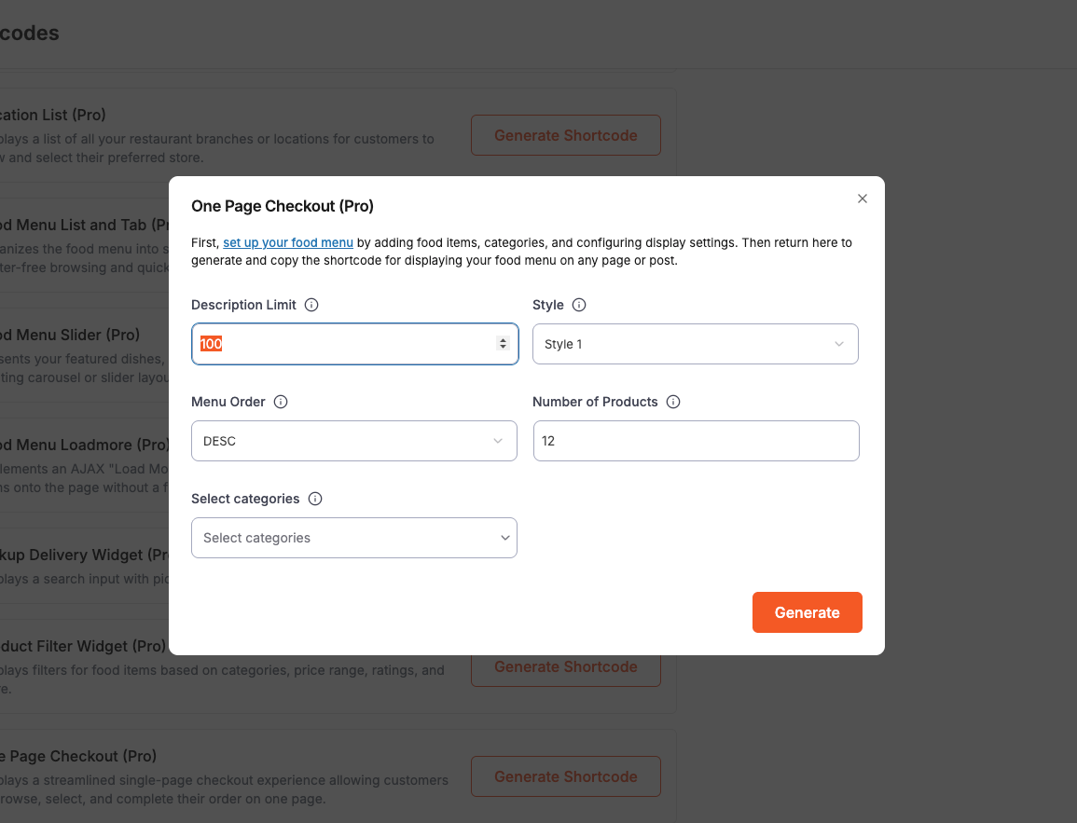Screen dimensions: 1077x823
Task: Click inside the Number of Products field
Action: pos(695,441)
